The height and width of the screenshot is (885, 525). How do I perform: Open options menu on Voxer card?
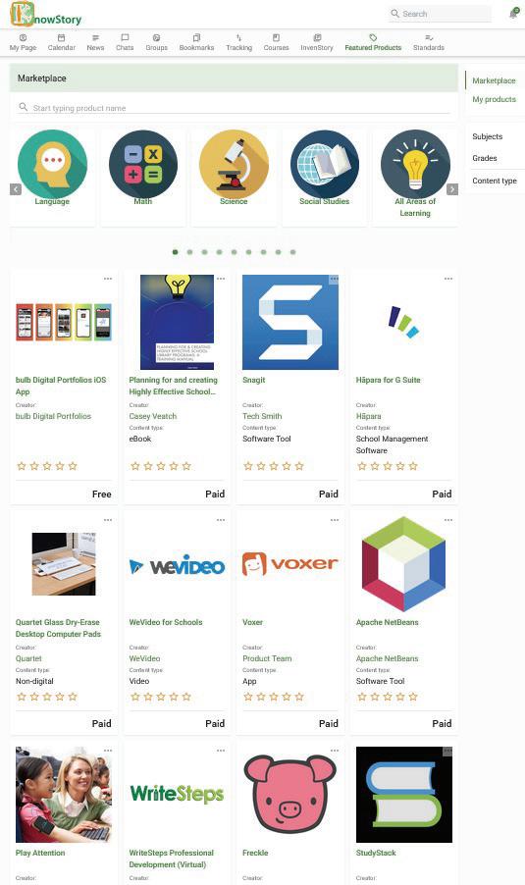pyautogui.click(x=335, y=520)
